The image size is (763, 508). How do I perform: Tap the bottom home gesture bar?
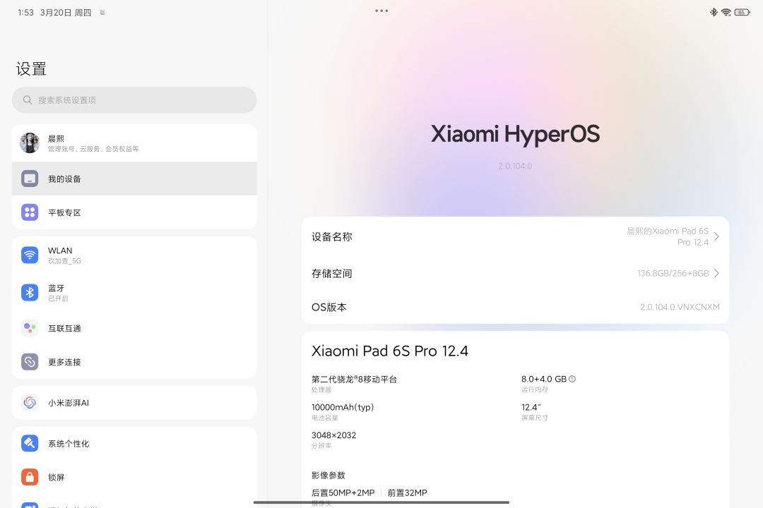381,502
